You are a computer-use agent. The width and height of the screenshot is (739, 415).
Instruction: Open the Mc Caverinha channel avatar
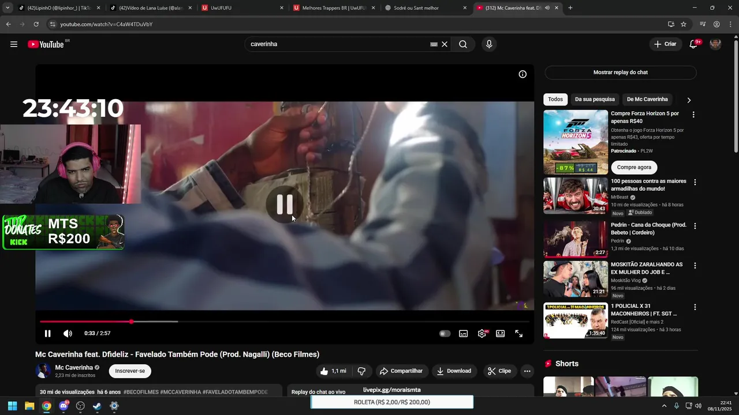coord(43,371)
